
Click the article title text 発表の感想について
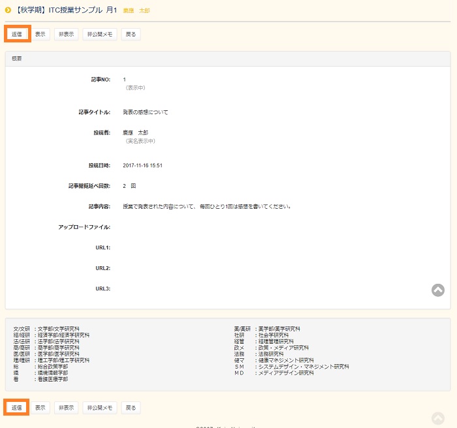click(x=145, y=112)
